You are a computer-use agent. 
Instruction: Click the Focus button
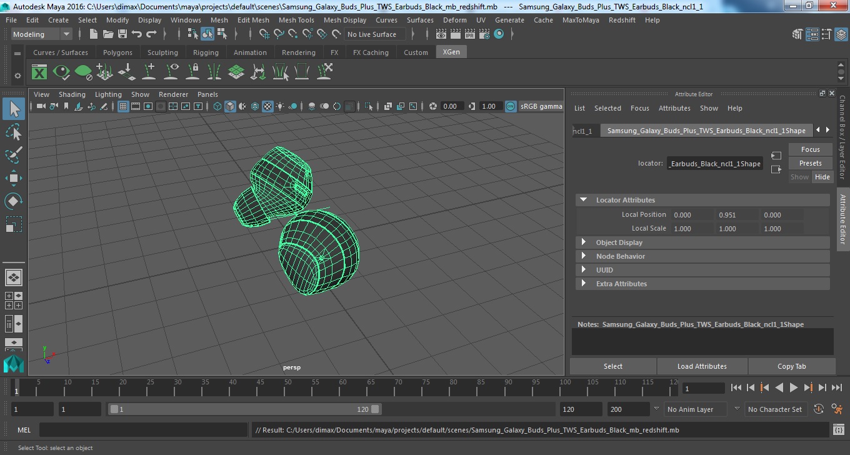click(810, 149)
